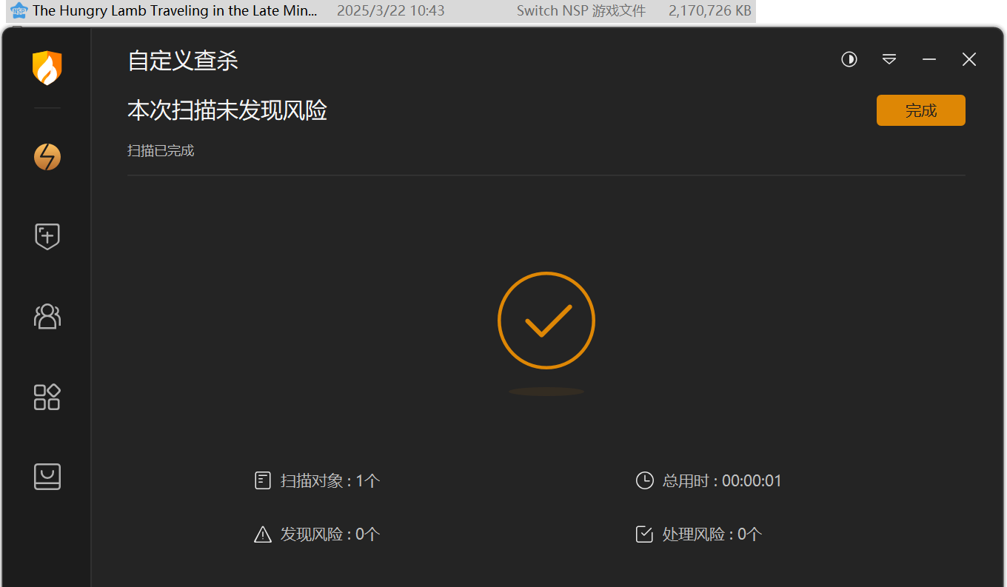Screen dimensions: 1007x587
Task: Click the NSP file type icon
Action: point(19,11)
